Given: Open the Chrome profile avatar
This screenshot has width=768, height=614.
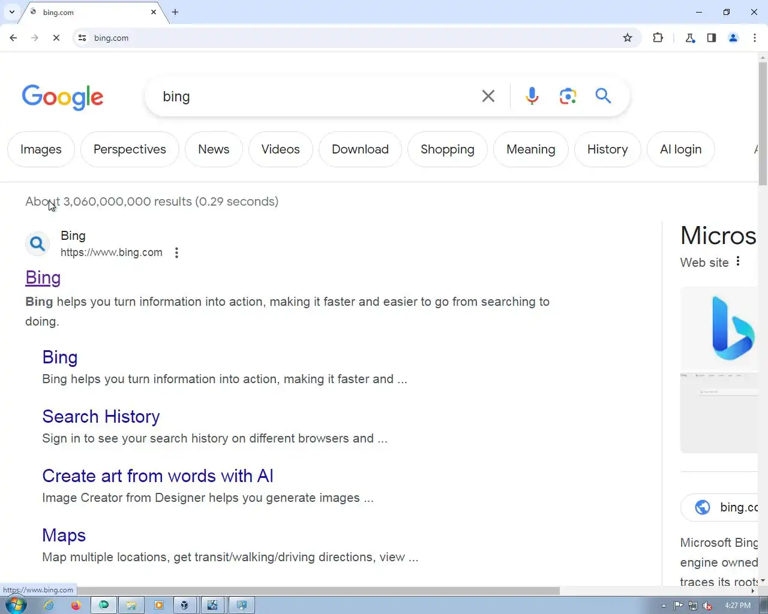Looking at the screenshot, I should click(x=733, y=38).
